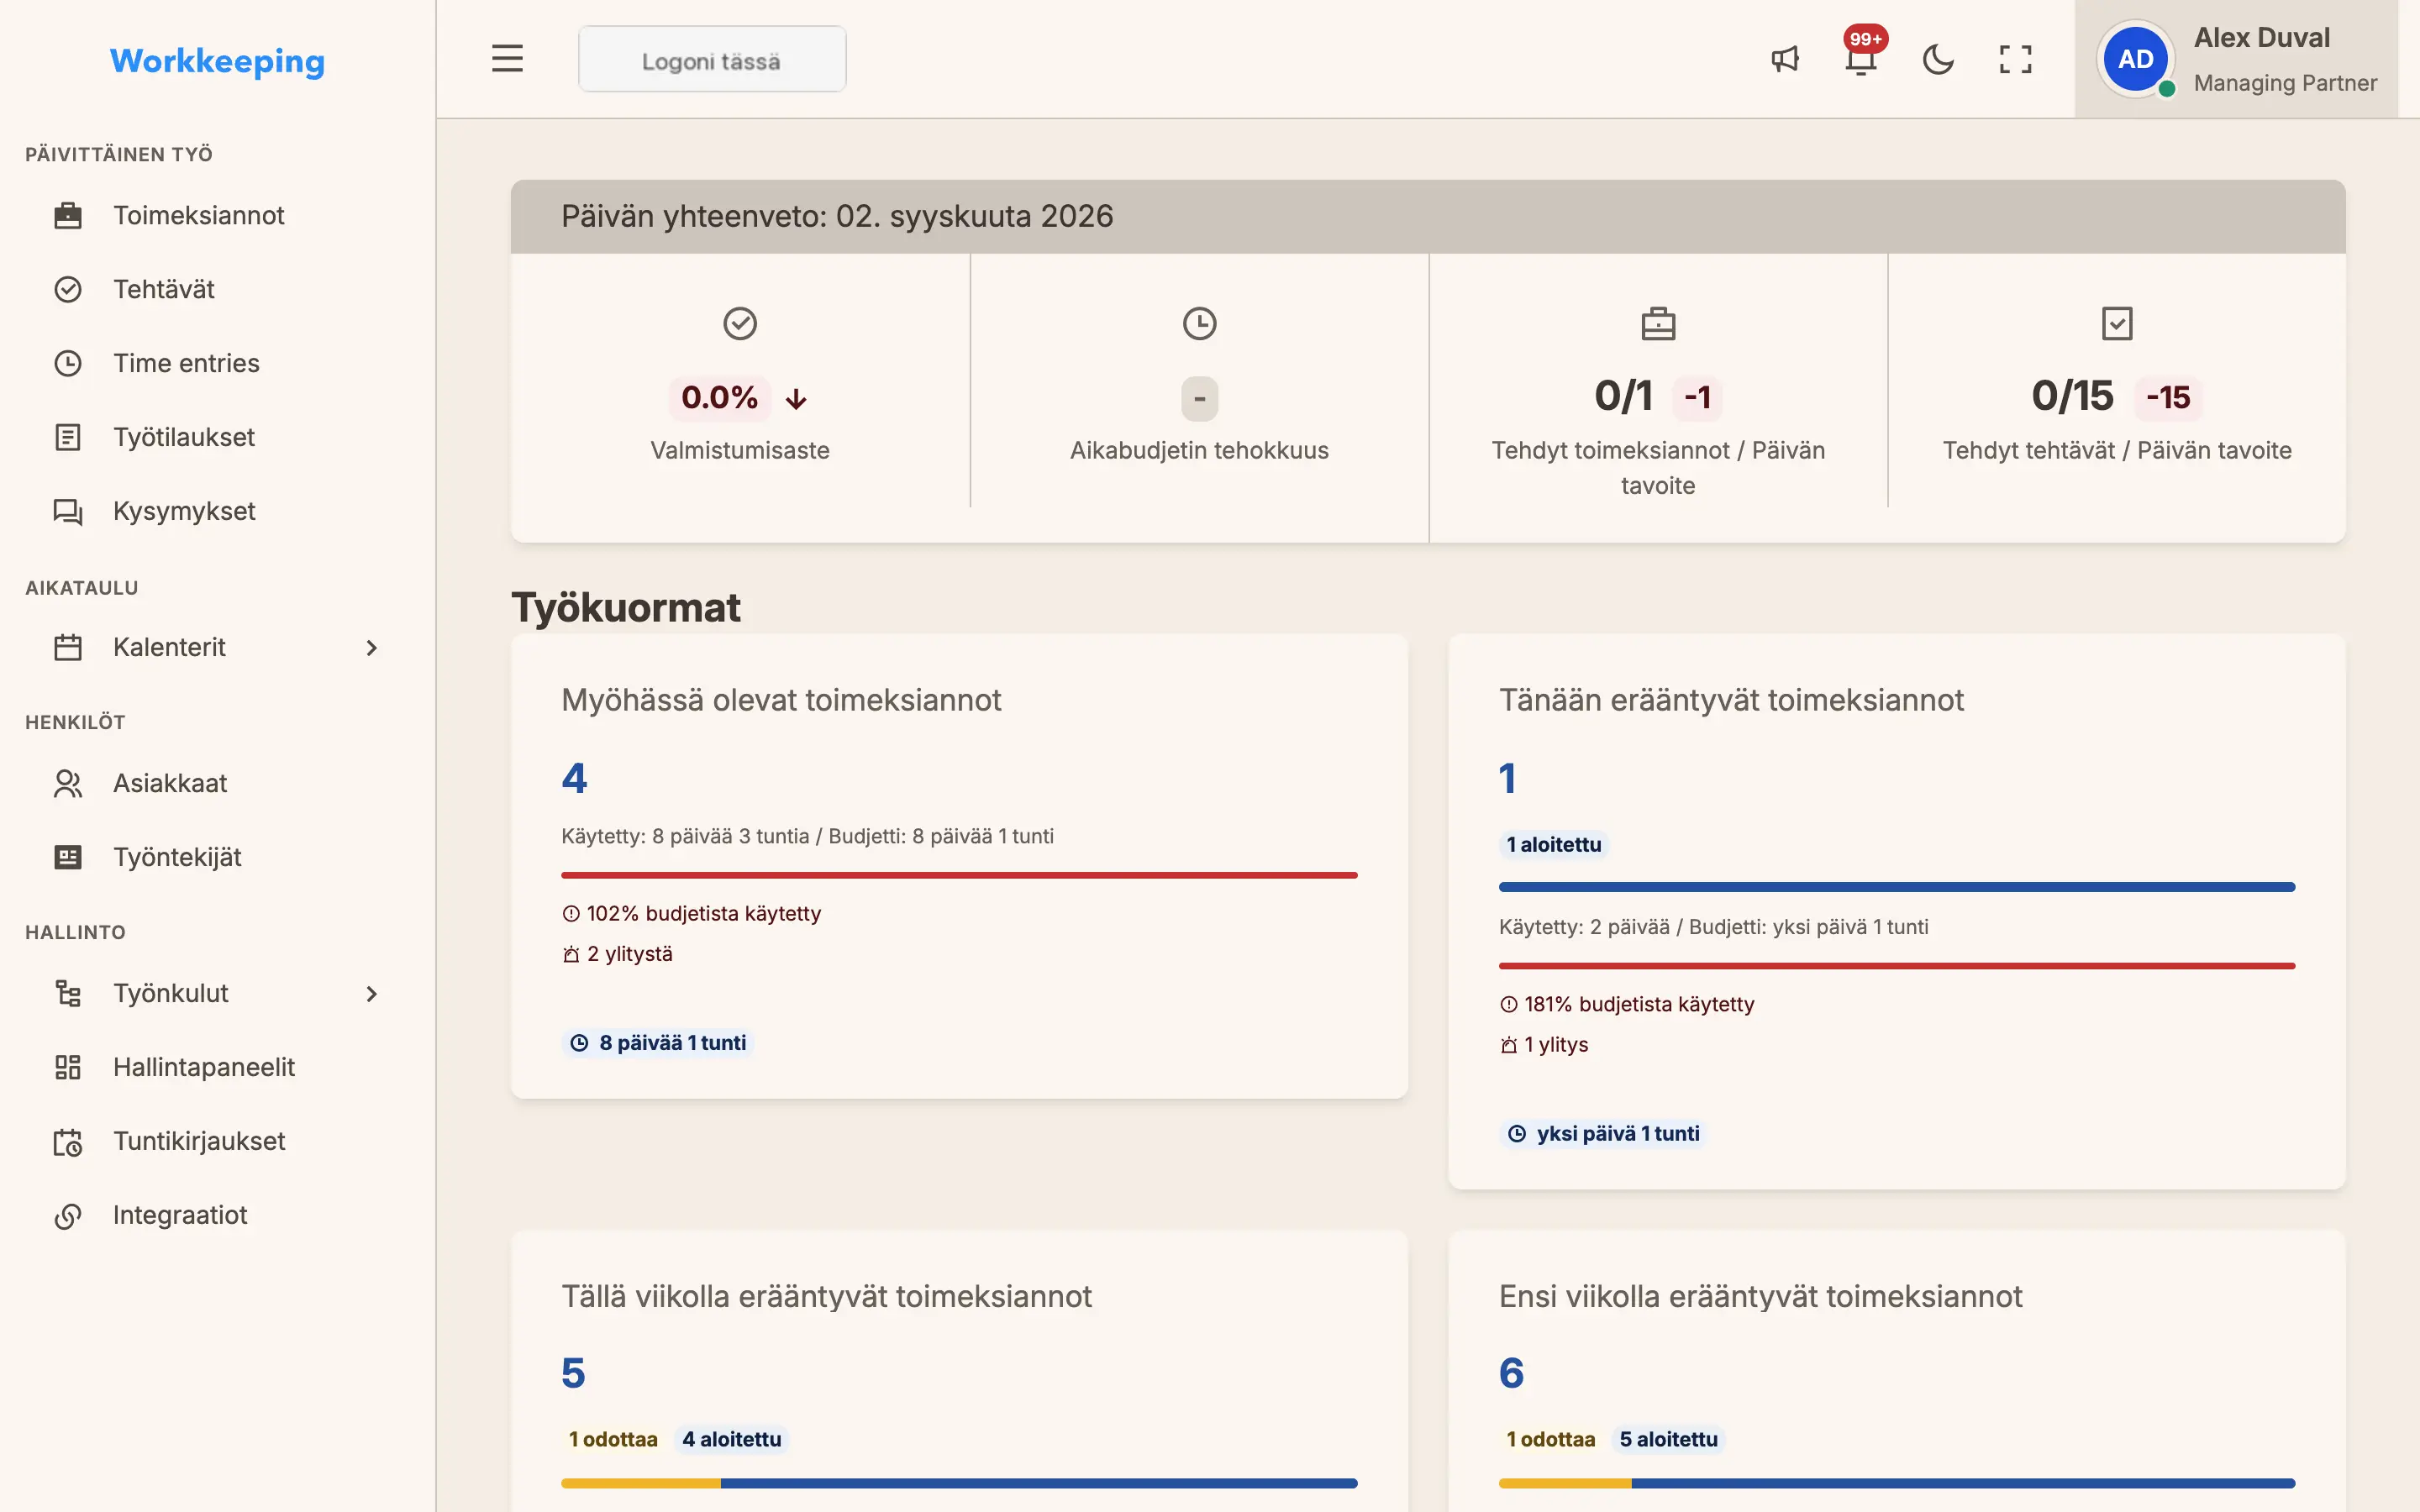
Task: Click the overdue jobs count 4
Action: coord(574,778)
